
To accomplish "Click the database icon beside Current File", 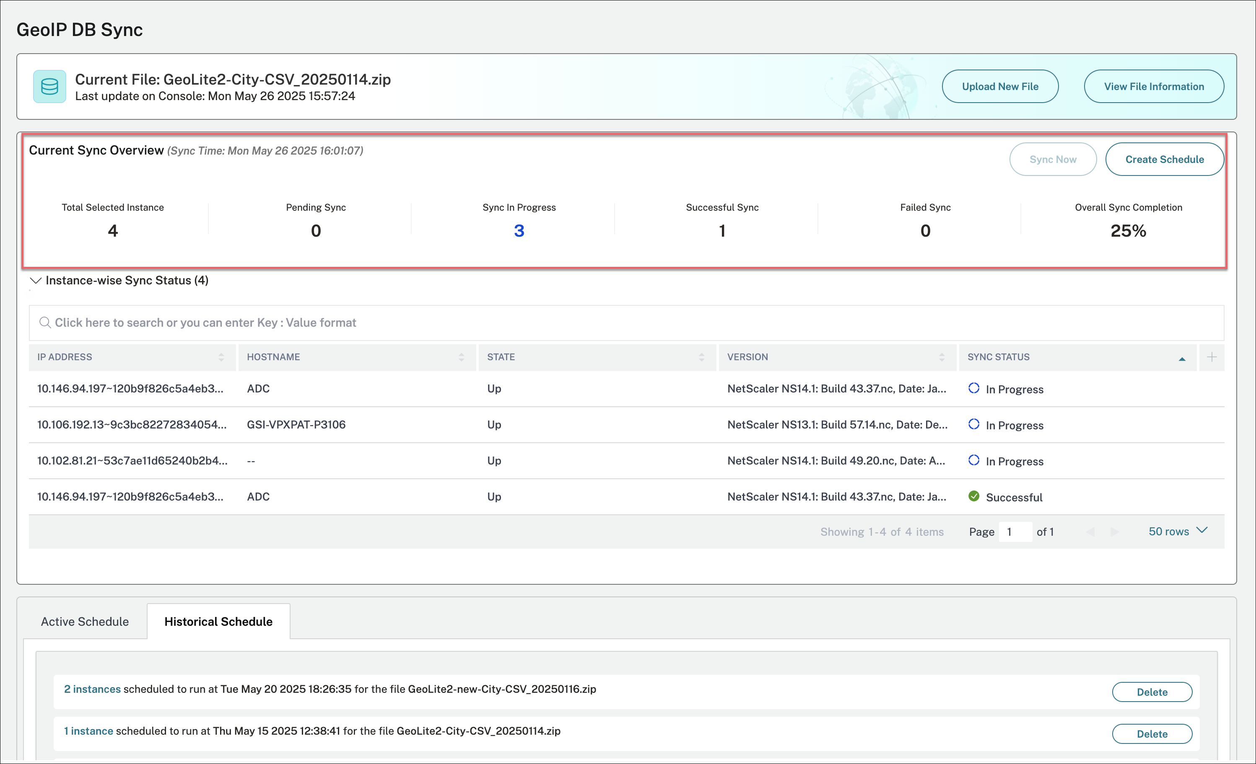I will [x=49, y=87].
